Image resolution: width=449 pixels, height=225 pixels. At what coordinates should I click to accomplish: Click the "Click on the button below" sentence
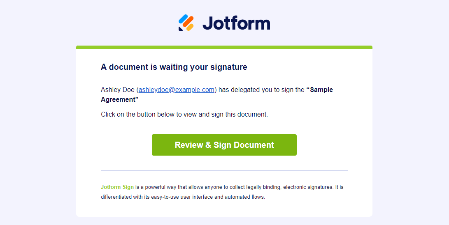point(184,115)
